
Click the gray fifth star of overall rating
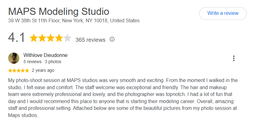[x=67, y=38]
